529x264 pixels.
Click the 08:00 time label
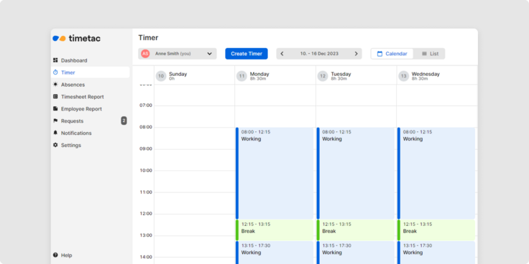tap(146, 127)
